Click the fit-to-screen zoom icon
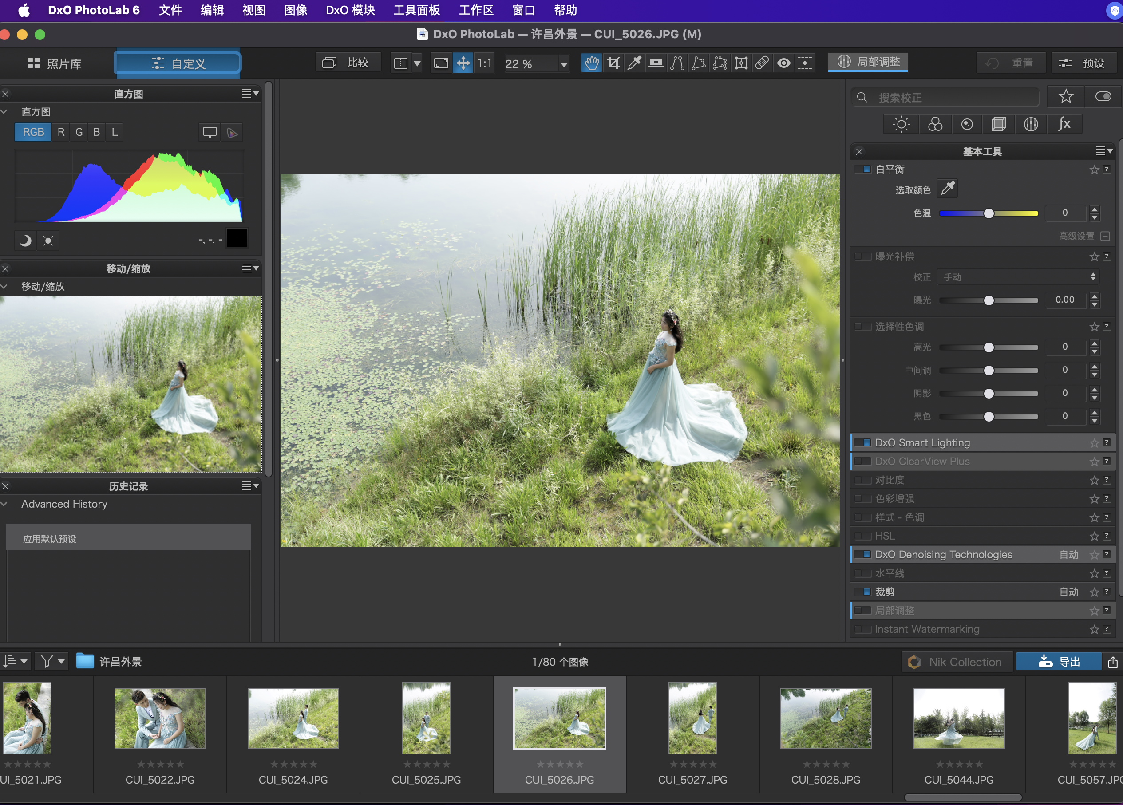Viewport: 1123px width, 805px height. click(x=441, y=63)
